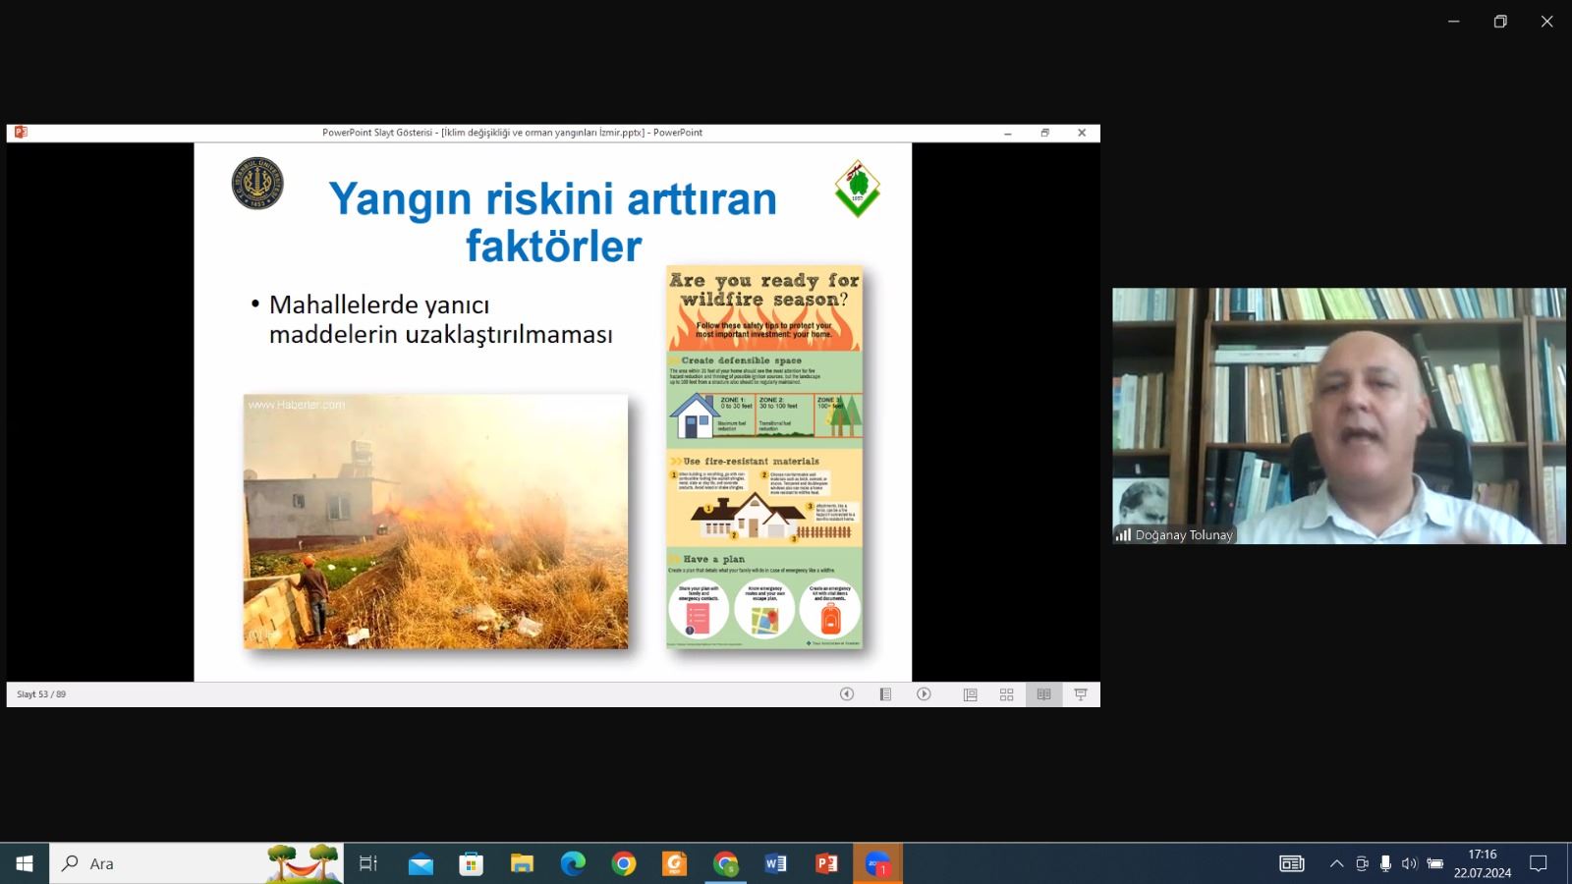Open Microsoft Edge from taskbar

pyautogui.click(x=573, y=863)
